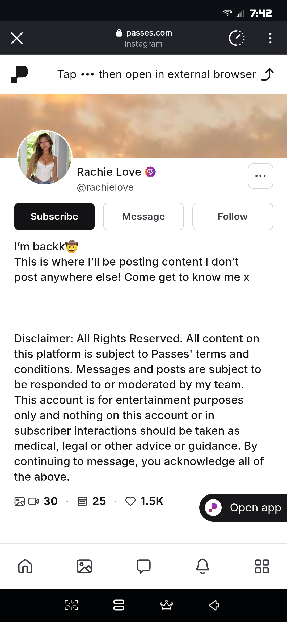Open profile more options ellipsis button
This screenshot has height=622, width=287.
[x=260, y=176]
